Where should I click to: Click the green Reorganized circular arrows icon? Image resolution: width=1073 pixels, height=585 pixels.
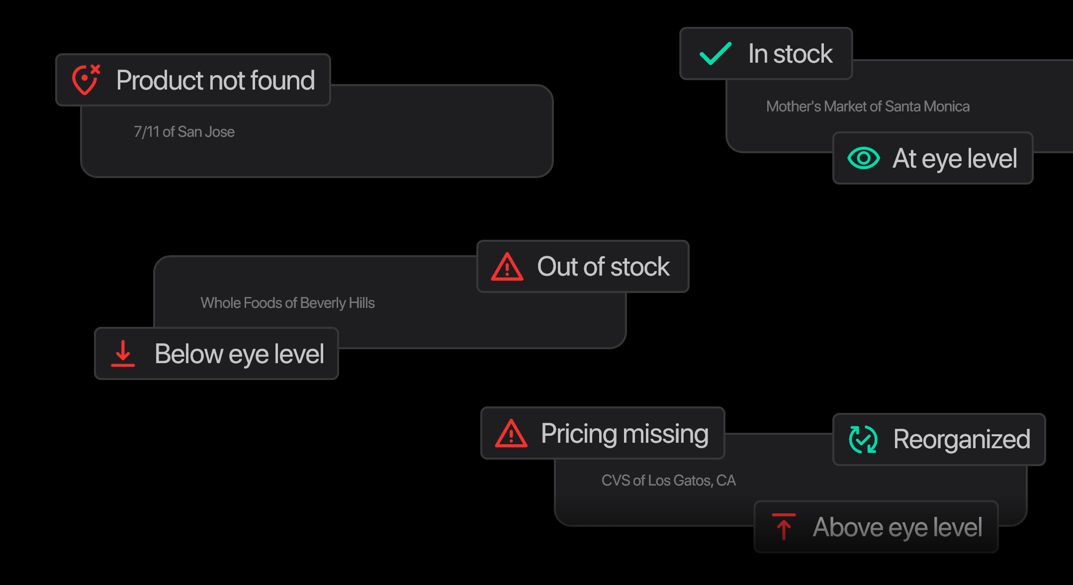coord(863,439)
